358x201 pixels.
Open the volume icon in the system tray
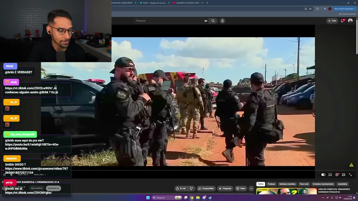click(340, 198)
